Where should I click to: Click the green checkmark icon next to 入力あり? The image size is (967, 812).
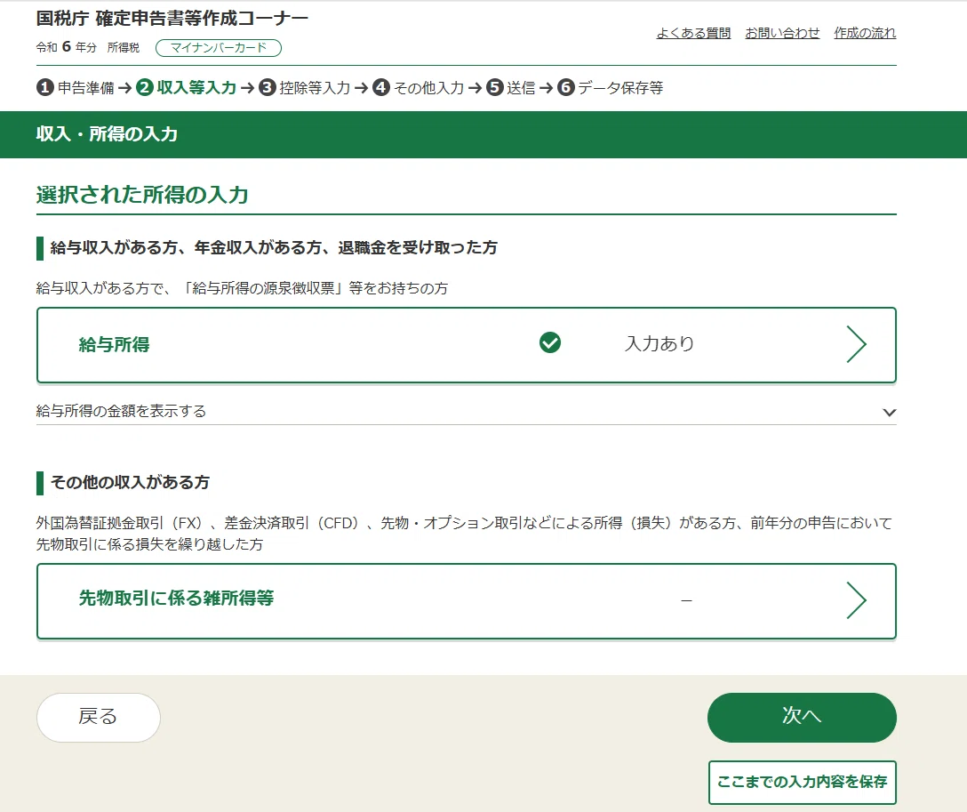[x=550, y=342]
